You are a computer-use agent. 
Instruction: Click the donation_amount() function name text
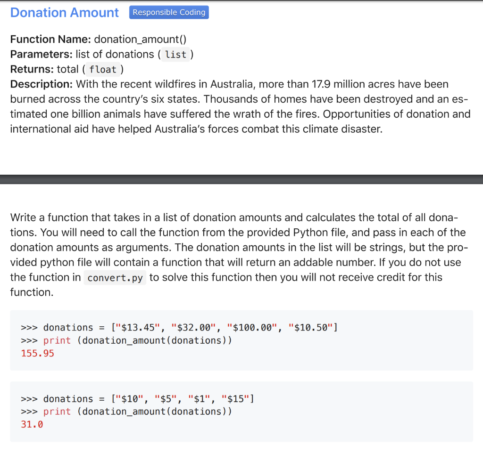[x=139, y=39]
